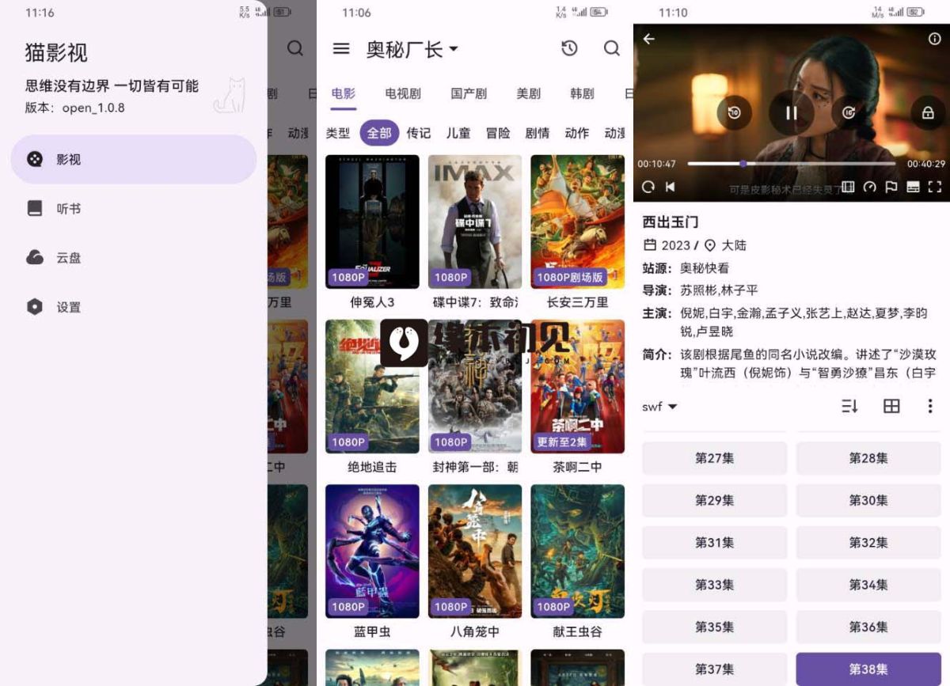The width and height of the screenshot is (950, 686).
Task: Skip forward 10 seconds in the video
Action: (849, 113)
